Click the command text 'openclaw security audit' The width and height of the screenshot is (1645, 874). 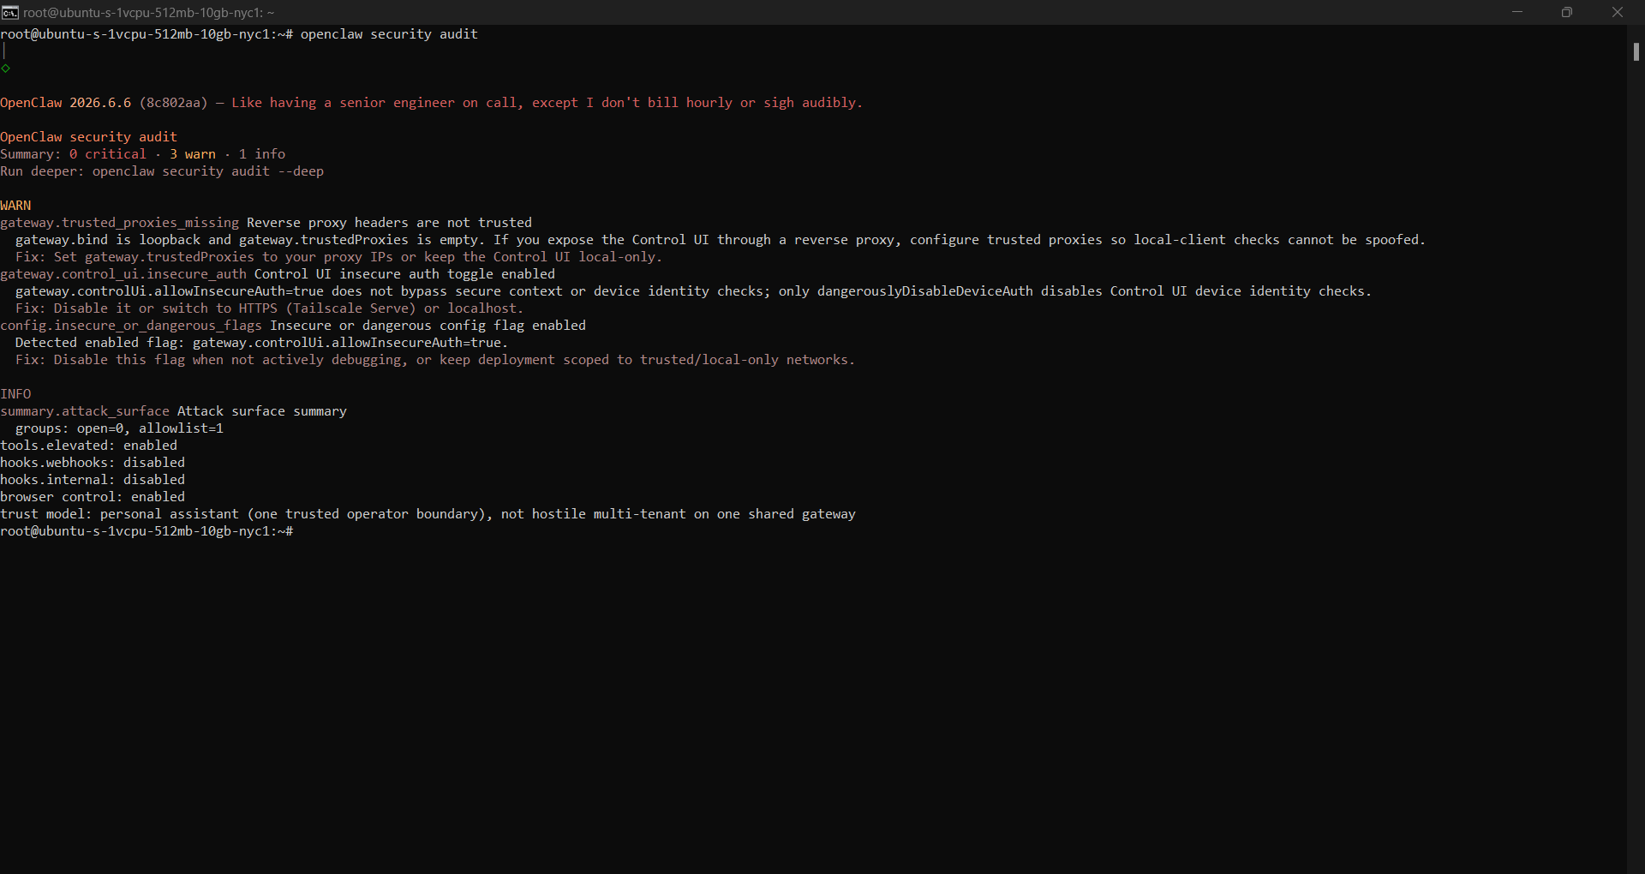(x=389, y=34)
